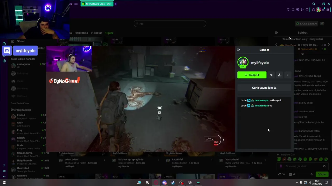Show next top gifters with right chevron
The width and height of the screenshot is (332, 186).
(329, 45)
